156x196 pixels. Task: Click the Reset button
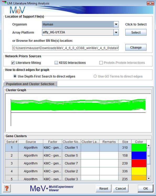point(104,188)
